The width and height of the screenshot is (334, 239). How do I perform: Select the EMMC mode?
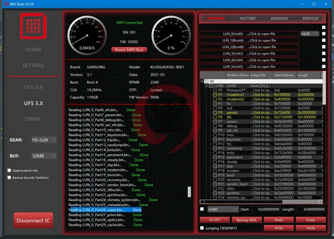(33, 119)
